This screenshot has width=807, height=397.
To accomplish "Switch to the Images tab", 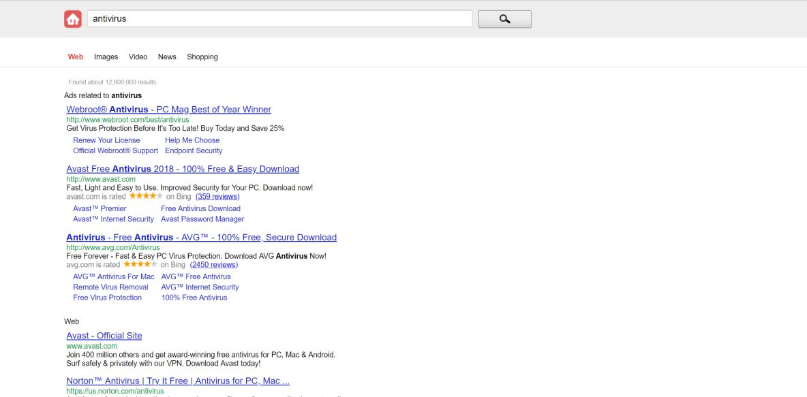I will [106, 57].
